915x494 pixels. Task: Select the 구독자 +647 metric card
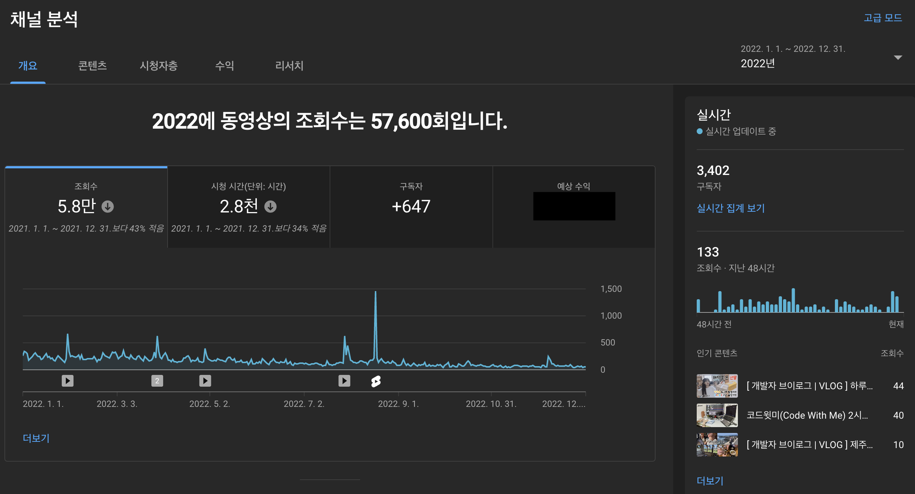(411, 207)
